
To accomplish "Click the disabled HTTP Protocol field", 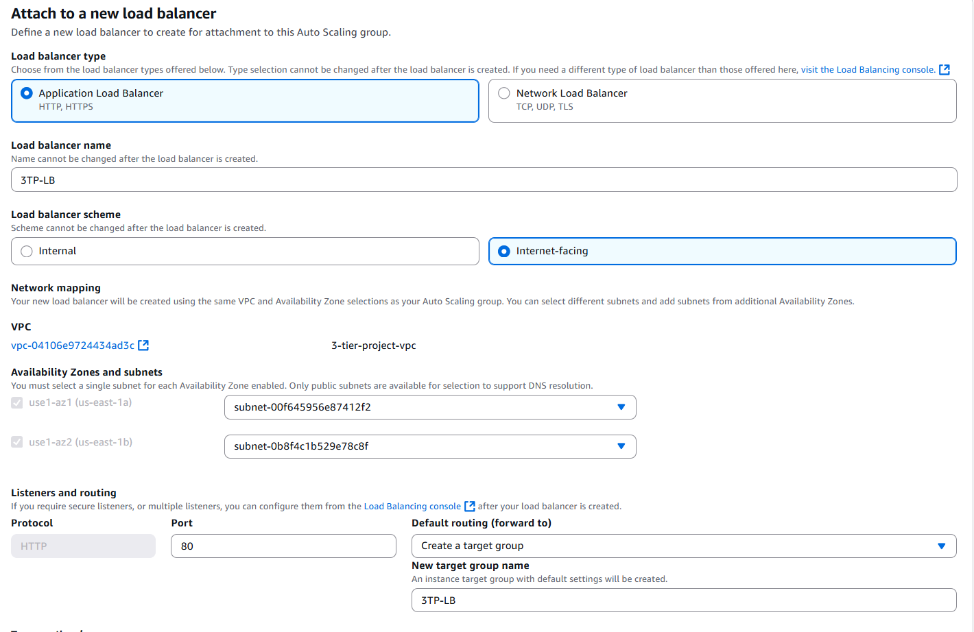I will point(82,546).
